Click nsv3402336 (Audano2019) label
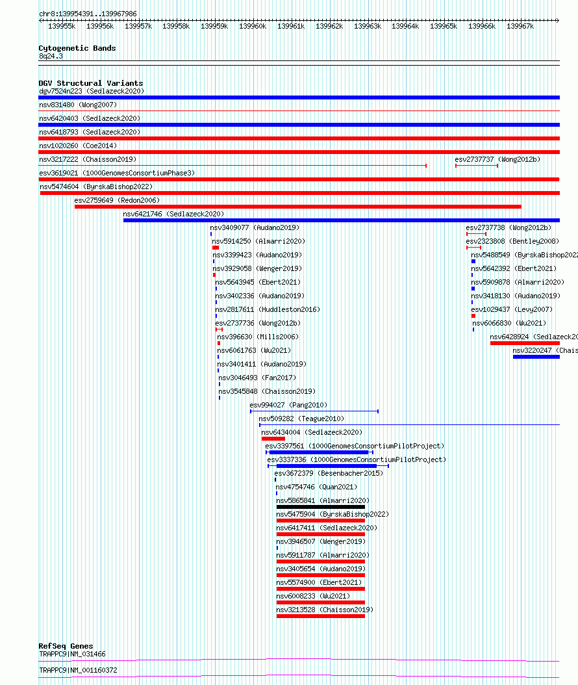 [x=260, y=296]
